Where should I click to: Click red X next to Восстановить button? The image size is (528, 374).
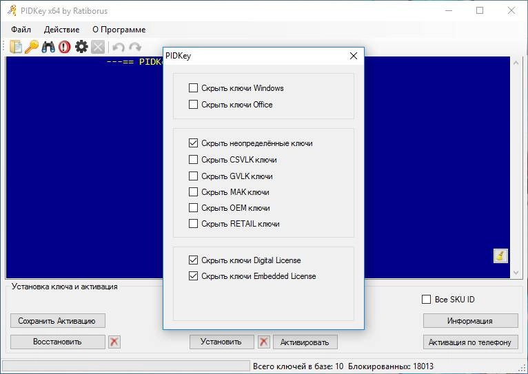click(114, 342)
